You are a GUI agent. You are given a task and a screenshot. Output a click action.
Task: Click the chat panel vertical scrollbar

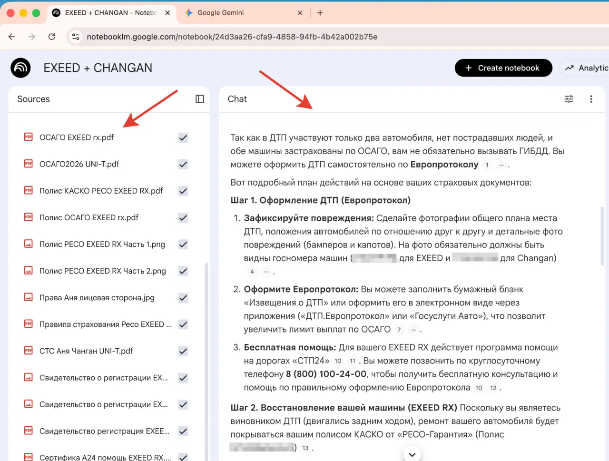click(x=602, y=236)
